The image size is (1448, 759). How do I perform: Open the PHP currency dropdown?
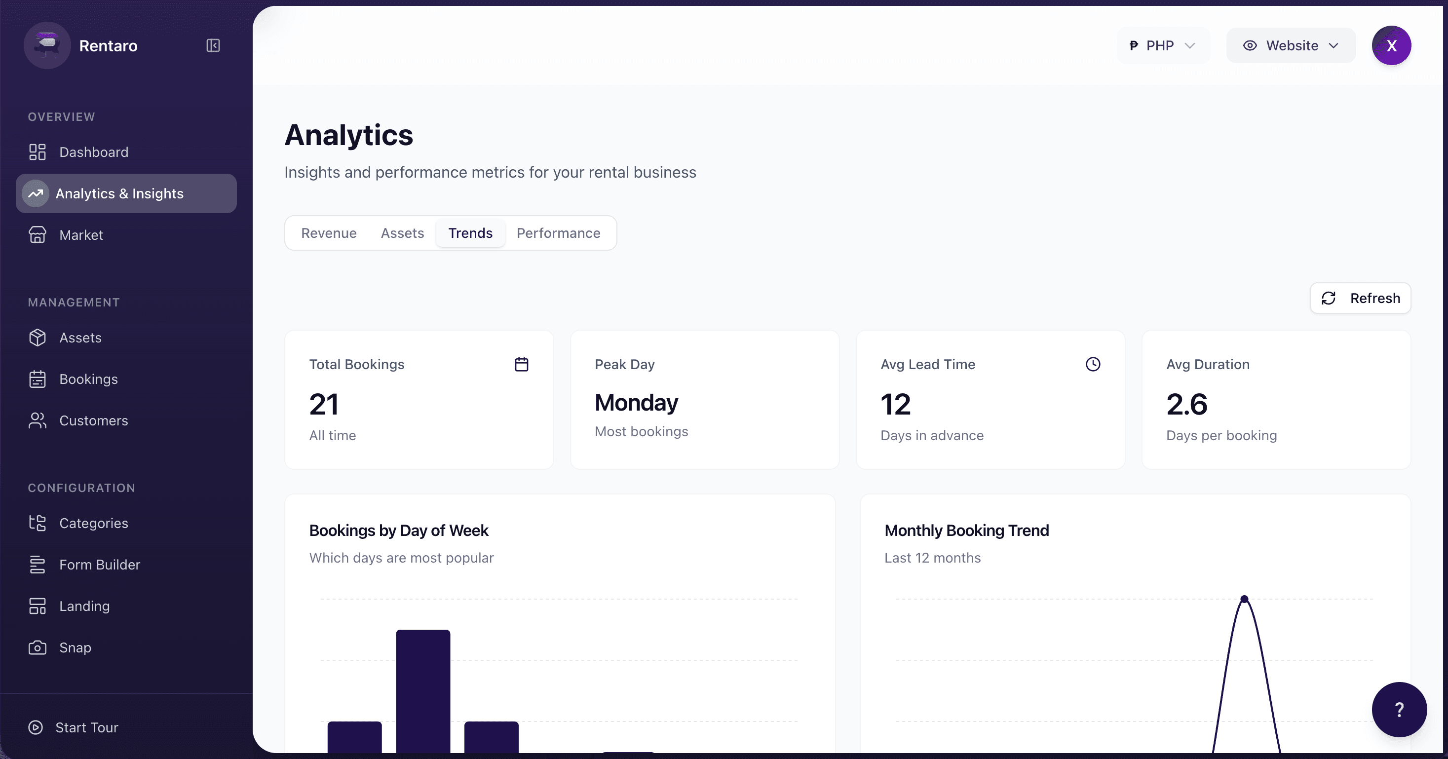tap(1161, 45)
